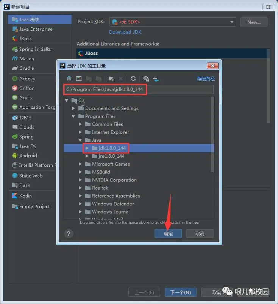The height and width of the screenshot is (304, 278).
Task: Expand NVIDIA Corporation folder arrow
Action: [80, 180]
